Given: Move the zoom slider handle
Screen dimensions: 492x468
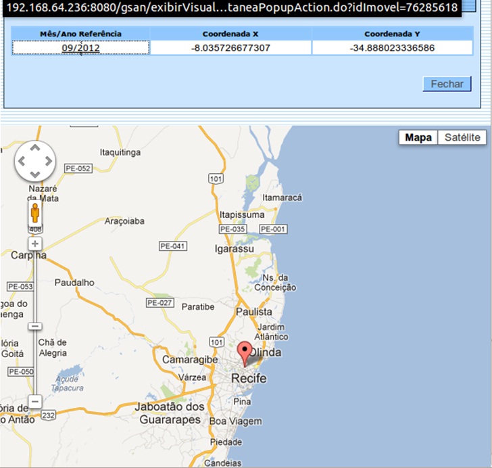Looking at the screenshot, I should pyautogui.click(x=35, y=327).
